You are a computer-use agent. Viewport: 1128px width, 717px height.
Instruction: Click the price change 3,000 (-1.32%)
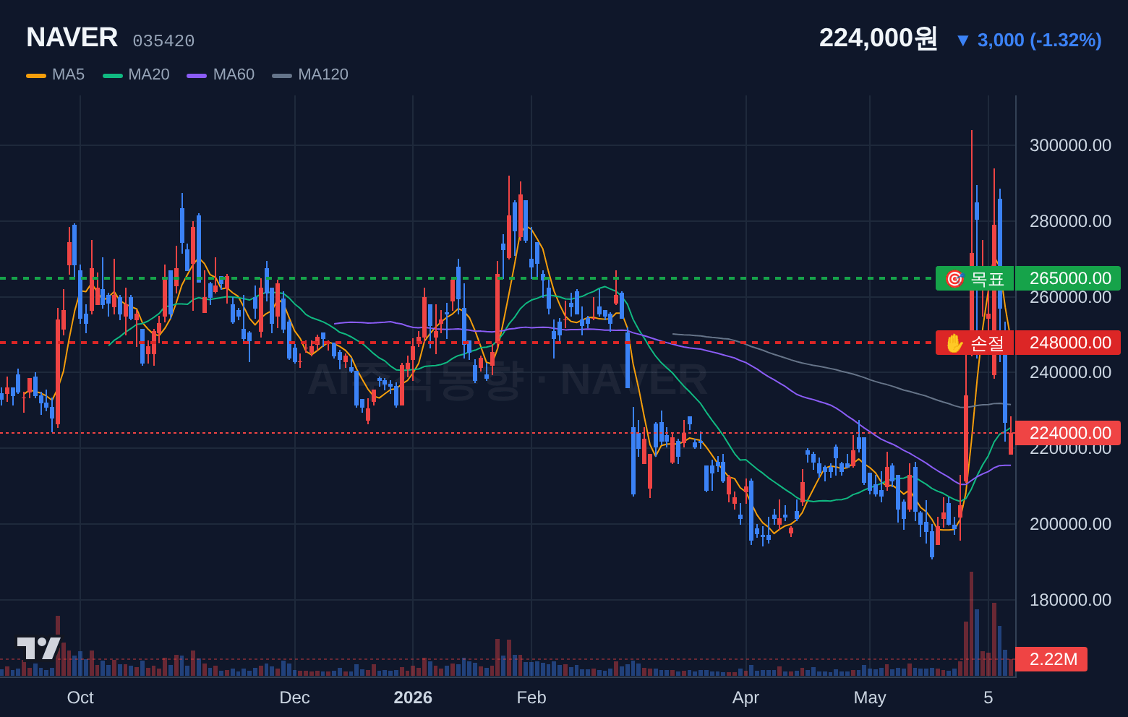tap(1039, 40)
